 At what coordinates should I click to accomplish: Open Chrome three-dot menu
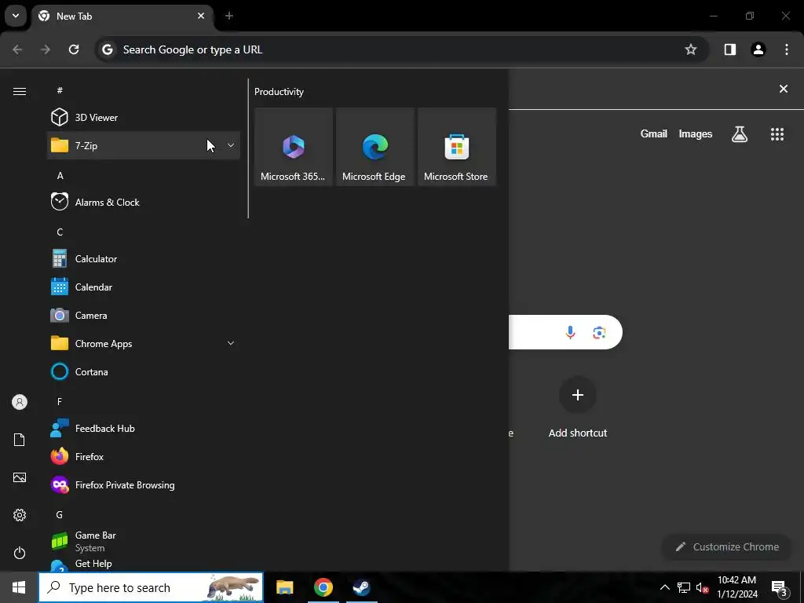coord(787,49)
